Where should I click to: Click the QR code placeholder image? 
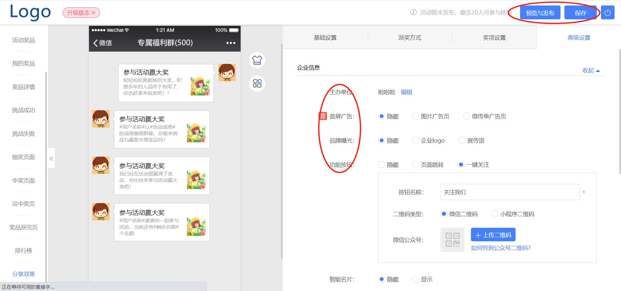(452, 240)
